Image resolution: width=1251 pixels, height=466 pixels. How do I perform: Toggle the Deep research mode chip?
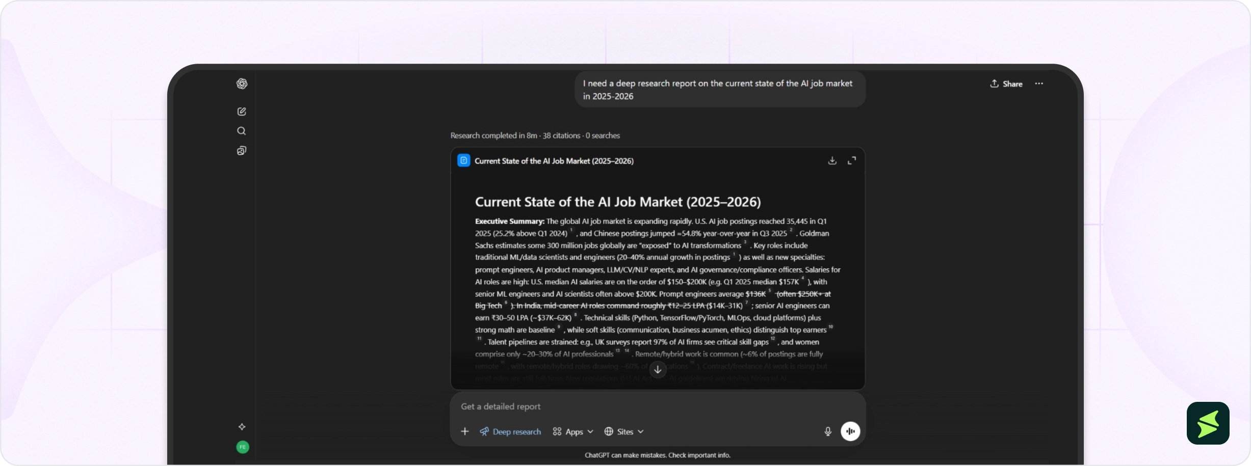pos(510,432)
